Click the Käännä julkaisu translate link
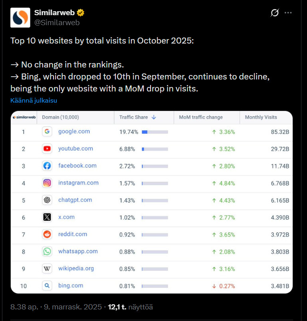 tap(34, 101)
